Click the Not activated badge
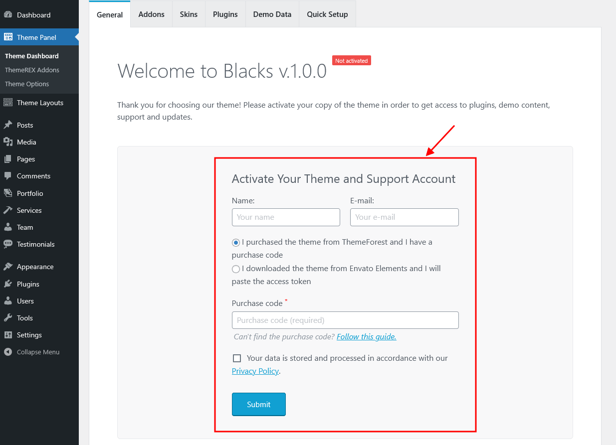 352,60
